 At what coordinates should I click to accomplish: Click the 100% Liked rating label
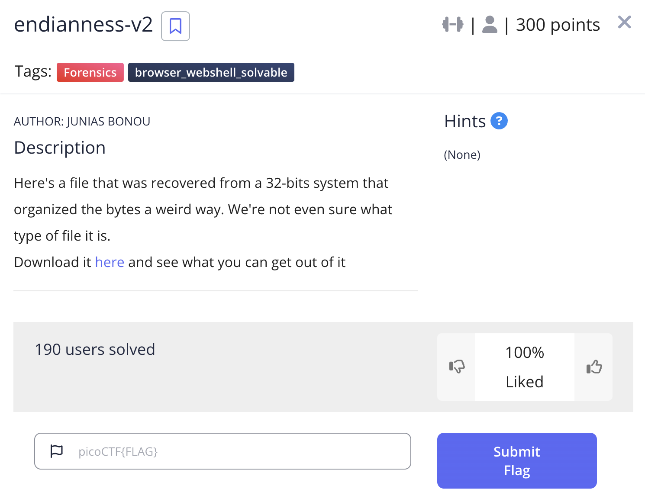point(525,367)
